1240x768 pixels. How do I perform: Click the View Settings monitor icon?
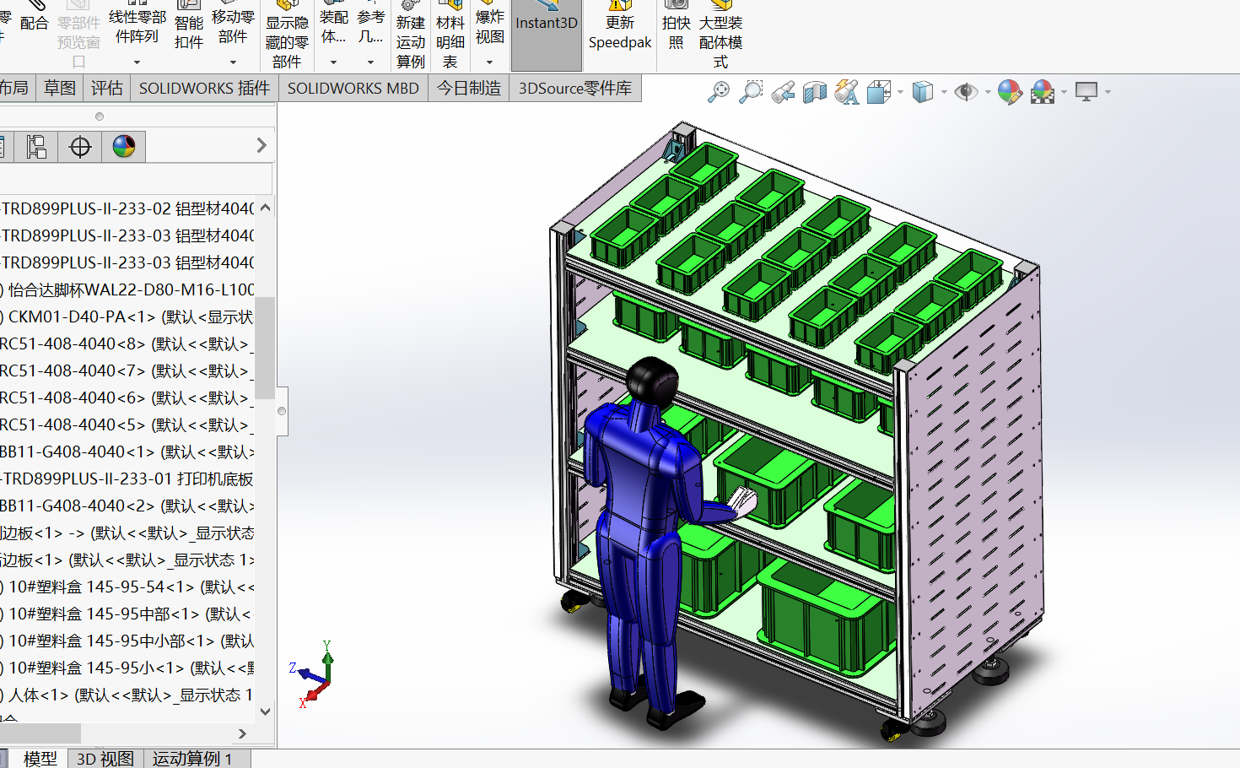1086,91
